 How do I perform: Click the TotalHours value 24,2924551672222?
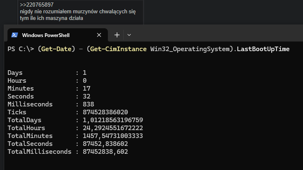113,128
